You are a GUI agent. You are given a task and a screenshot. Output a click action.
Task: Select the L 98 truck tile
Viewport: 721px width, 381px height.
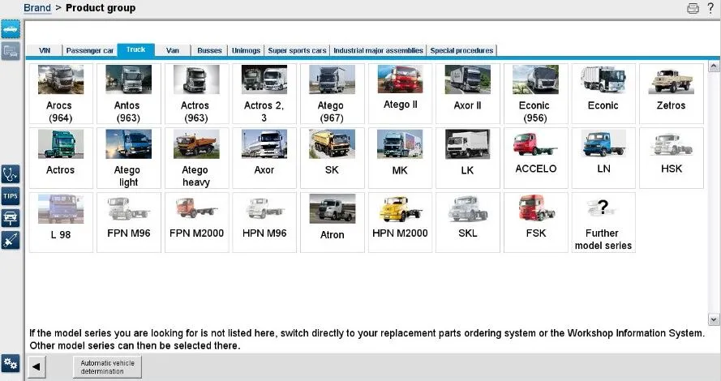61,222
